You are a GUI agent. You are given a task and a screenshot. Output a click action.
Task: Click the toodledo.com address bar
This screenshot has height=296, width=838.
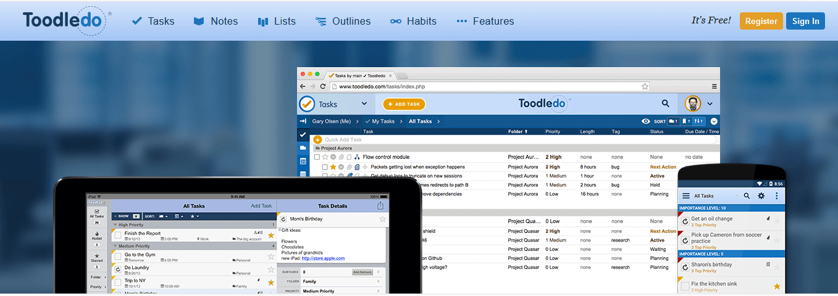pos(490,86)
